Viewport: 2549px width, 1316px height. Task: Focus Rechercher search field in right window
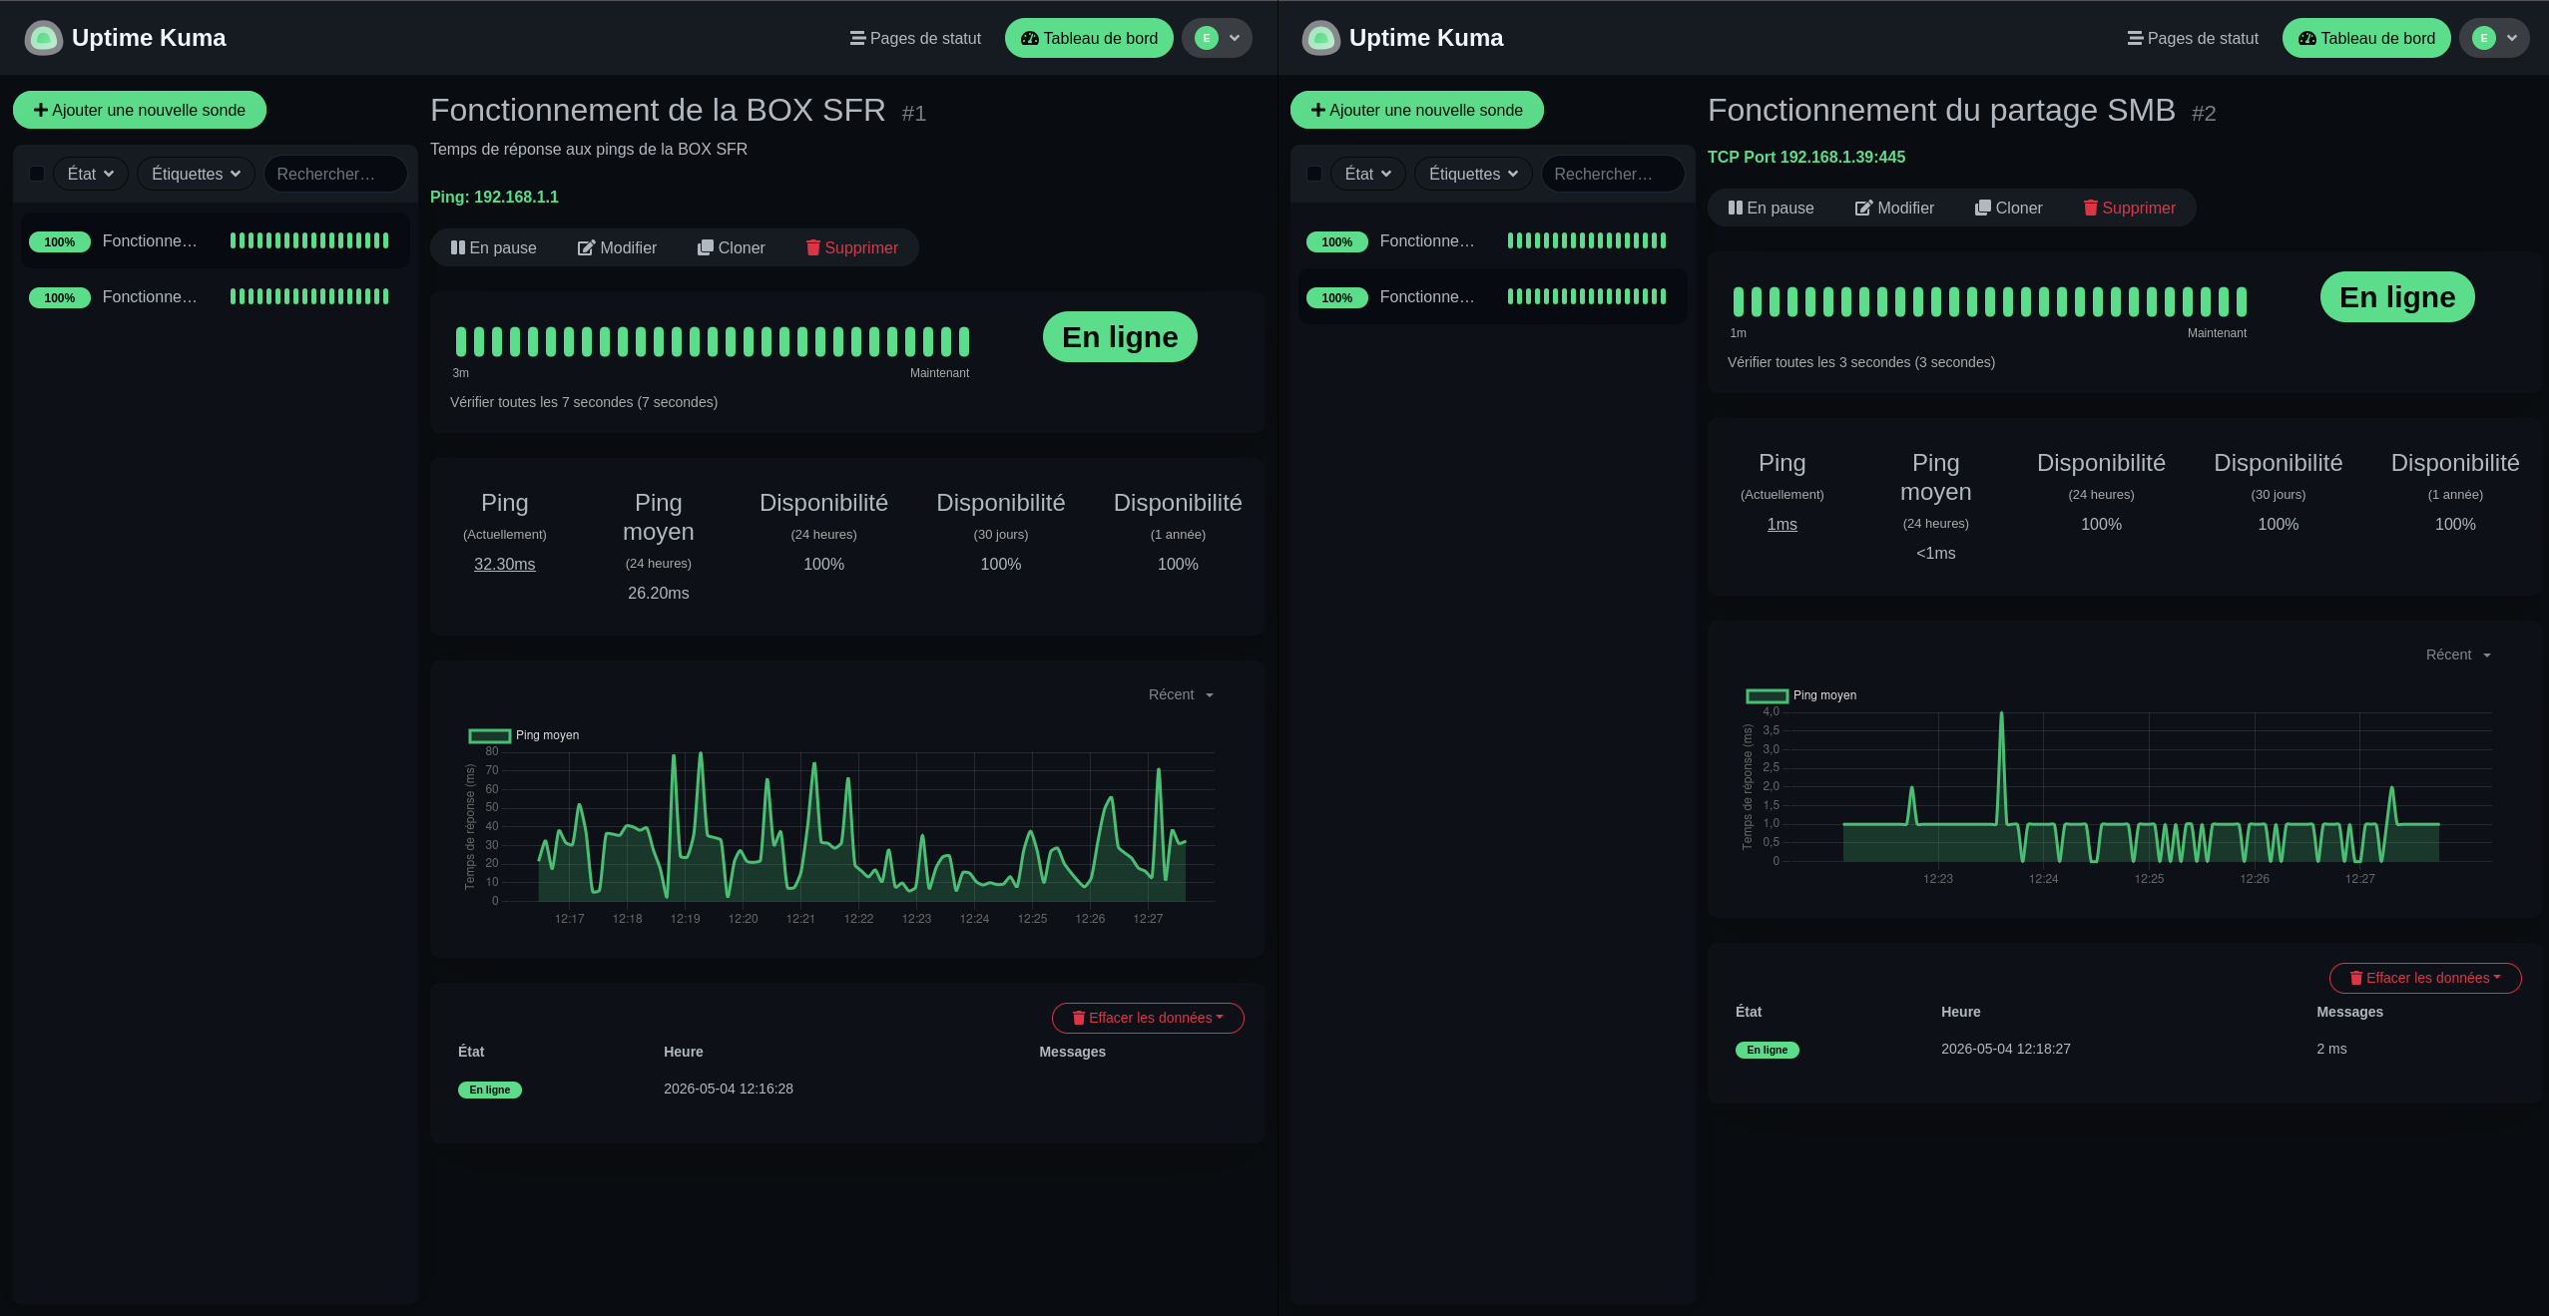coord(1613,174)
